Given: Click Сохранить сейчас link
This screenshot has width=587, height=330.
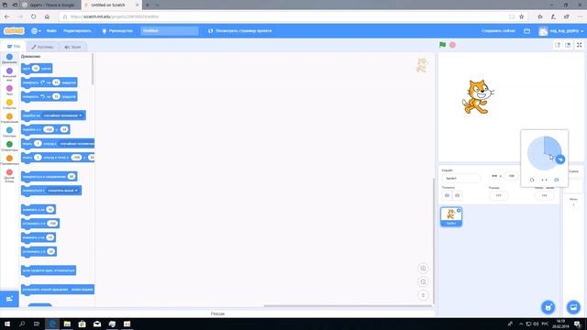Looking at the screenshot, I should (498, 30).
